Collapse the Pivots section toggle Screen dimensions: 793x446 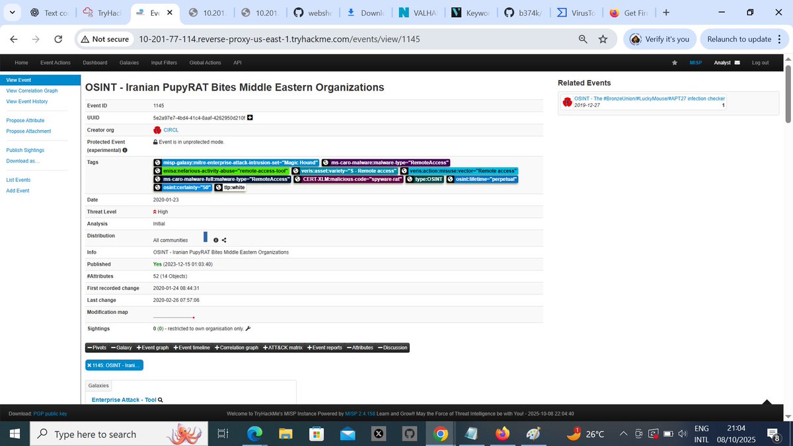96,348
